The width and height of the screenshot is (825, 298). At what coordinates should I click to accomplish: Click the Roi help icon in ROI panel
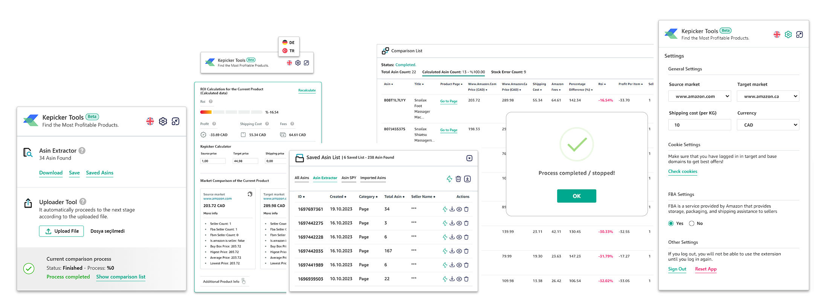pos(211,101)
